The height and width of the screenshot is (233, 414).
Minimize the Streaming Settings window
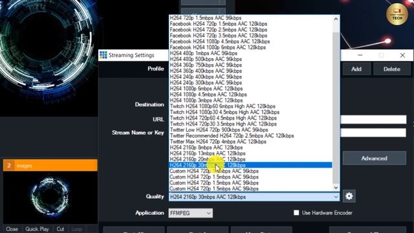click(360, 55)
